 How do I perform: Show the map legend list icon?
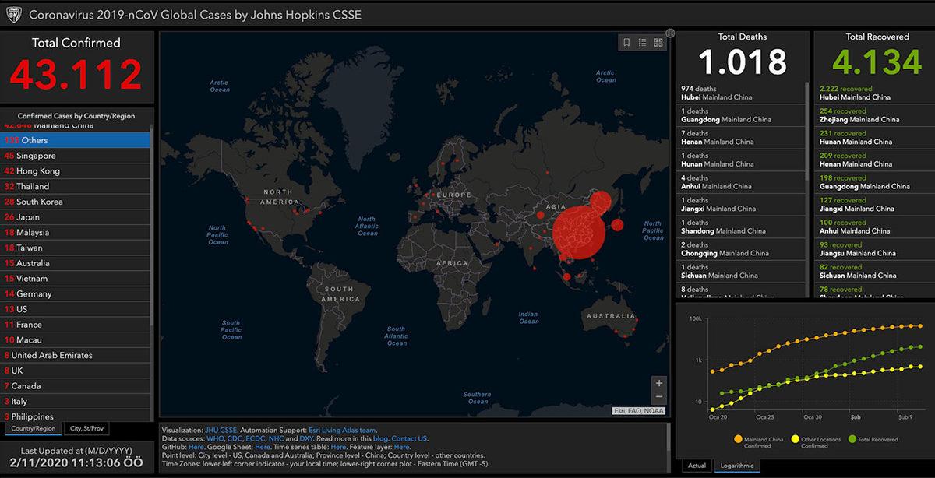click(643, 43)
